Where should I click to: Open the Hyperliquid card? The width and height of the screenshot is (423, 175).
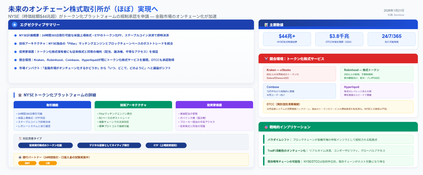coord(377,90)
